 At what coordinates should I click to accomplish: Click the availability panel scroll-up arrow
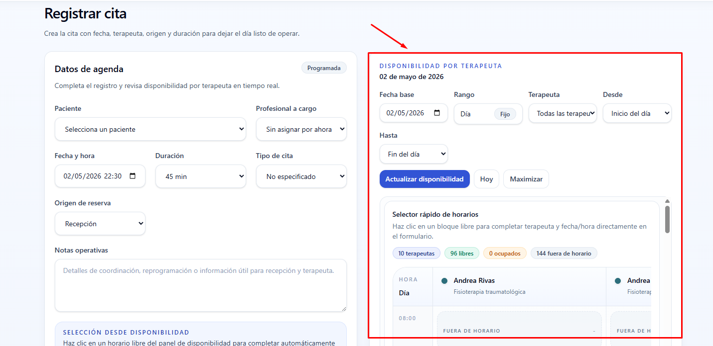point(667,201)
